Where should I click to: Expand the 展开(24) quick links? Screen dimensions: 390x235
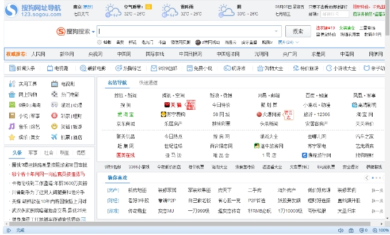coord(288,42)
